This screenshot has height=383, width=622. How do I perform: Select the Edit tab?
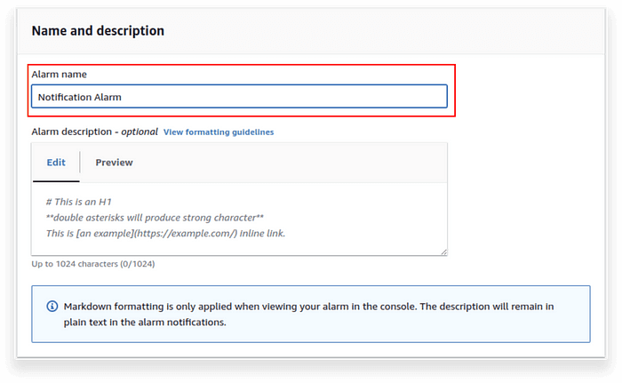56,163
